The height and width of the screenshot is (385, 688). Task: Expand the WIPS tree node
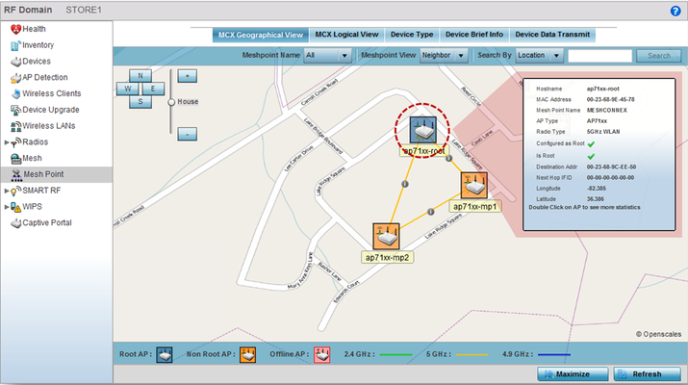6,207
